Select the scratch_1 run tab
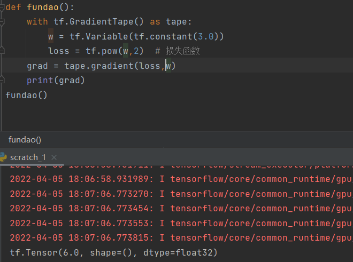The width and height of the screenshot is (353, 262). pyautogui.click(x=28, y=157)
